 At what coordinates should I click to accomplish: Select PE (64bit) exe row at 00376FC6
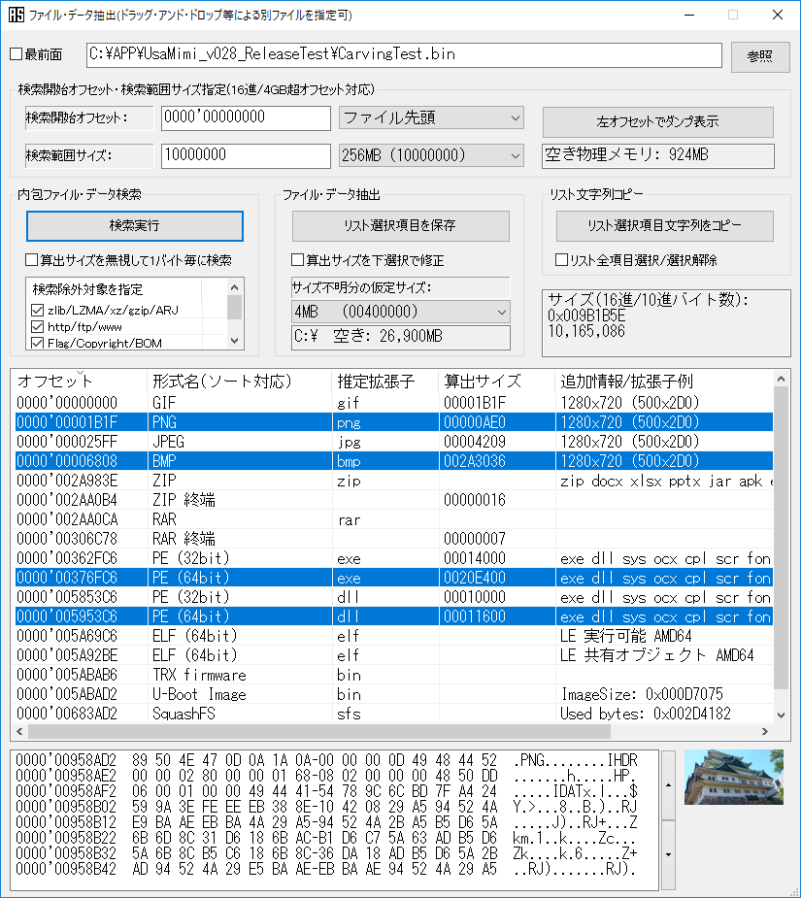tap(393, 578)
